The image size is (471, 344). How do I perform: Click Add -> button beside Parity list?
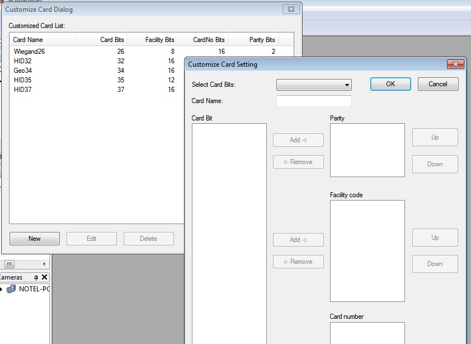[x=298, y=140]
